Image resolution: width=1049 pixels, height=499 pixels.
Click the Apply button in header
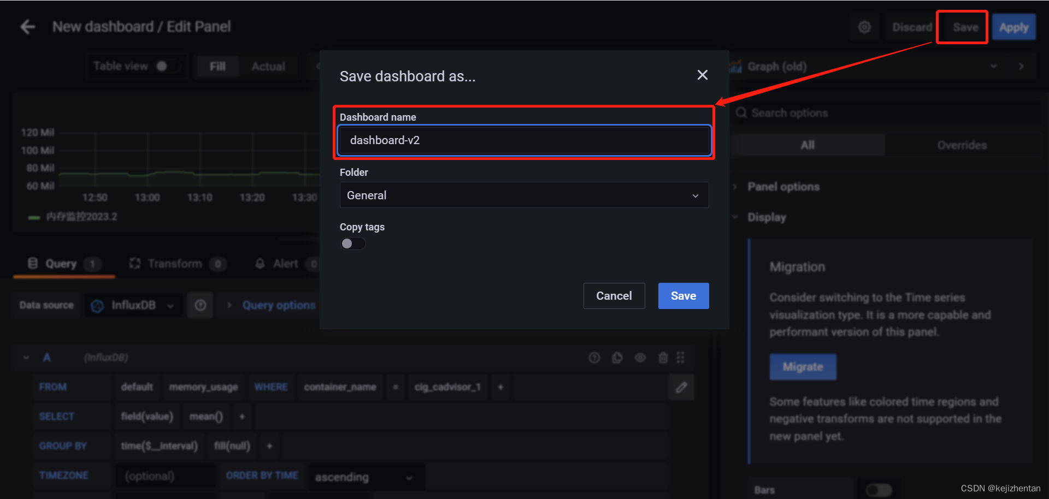coord(1014,27)
